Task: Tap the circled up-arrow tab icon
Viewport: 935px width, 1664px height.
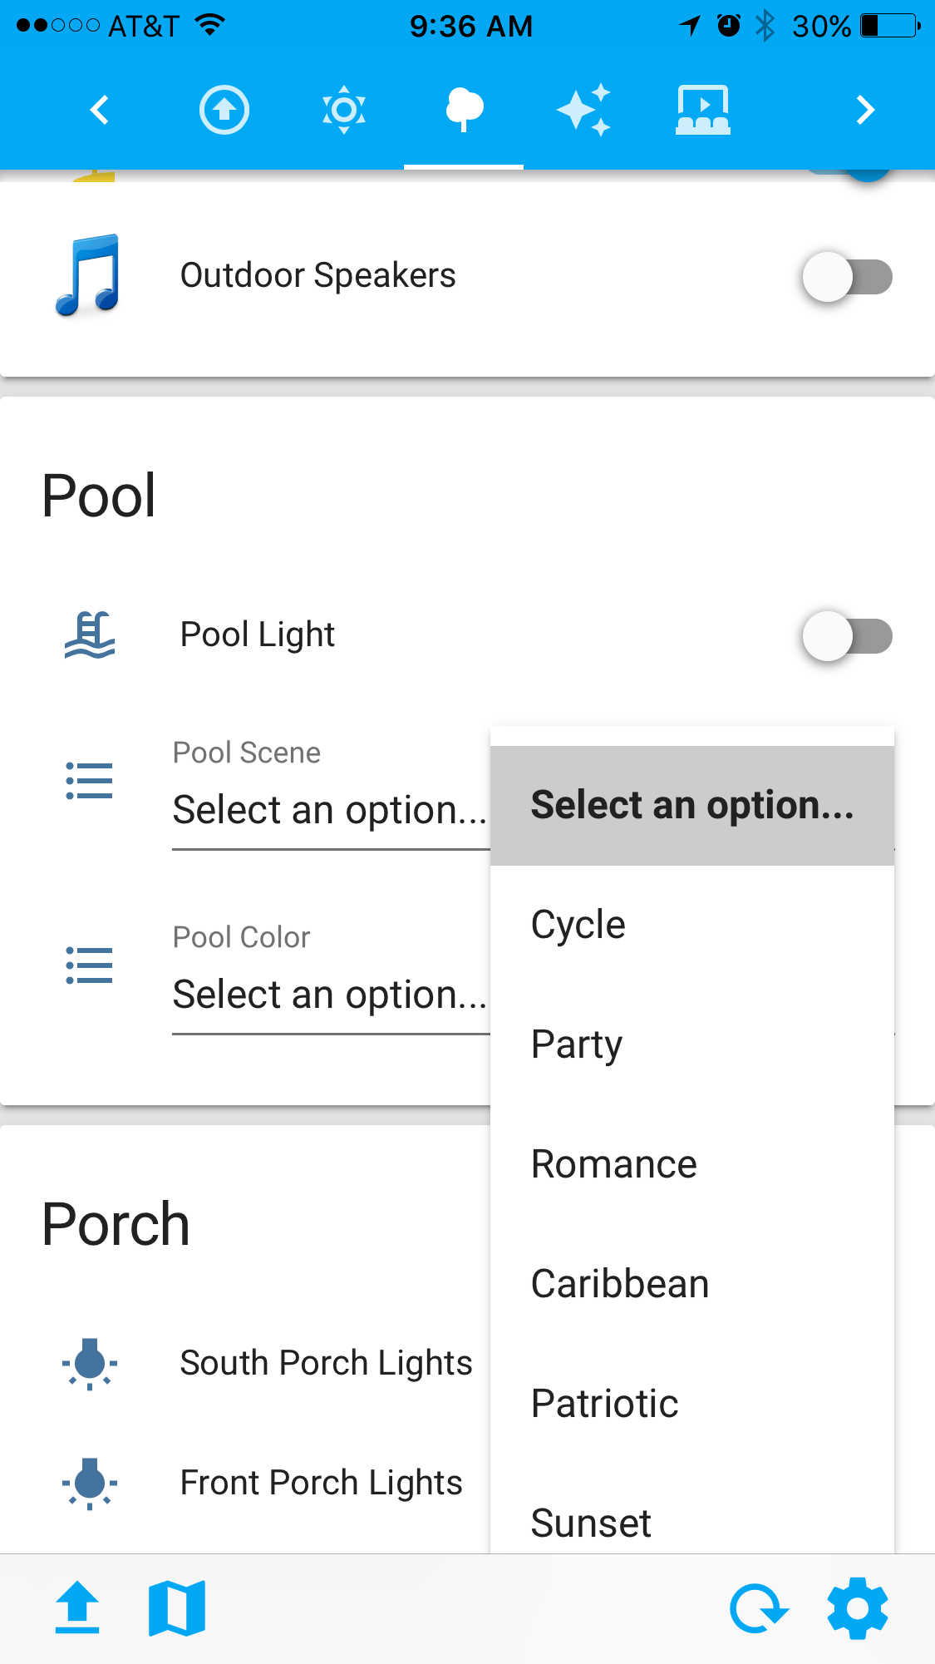Action: 224,110
